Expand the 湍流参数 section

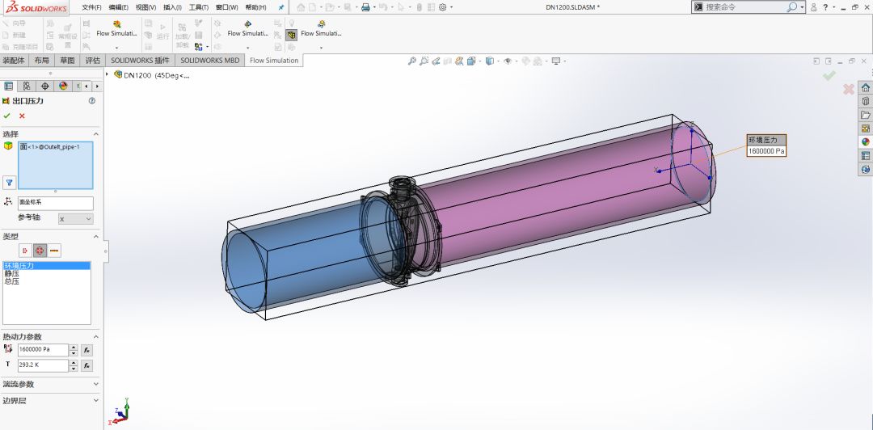point(95,384)
